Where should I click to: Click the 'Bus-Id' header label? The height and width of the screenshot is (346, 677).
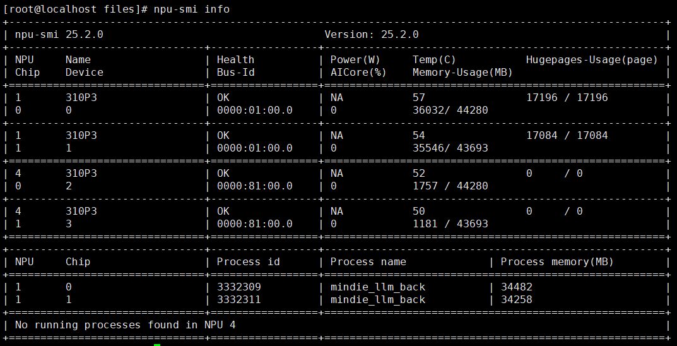[x=235, y=73]
